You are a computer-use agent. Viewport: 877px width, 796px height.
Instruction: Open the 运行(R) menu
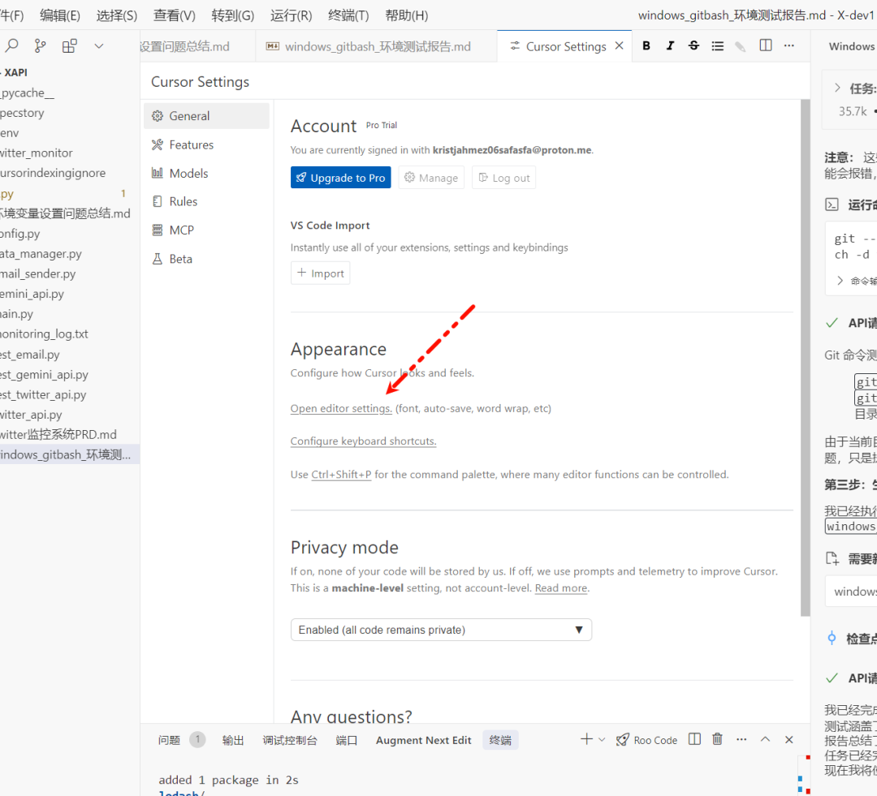click(x=291, y=15)
